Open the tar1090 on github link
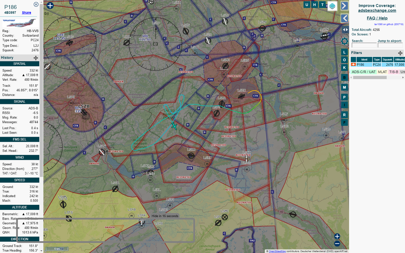This screenshot has width=405, height=253. click(389, 24)
